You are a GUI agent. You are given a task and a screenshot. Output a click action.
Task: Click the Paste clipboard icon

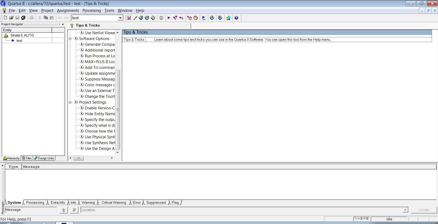52,18
